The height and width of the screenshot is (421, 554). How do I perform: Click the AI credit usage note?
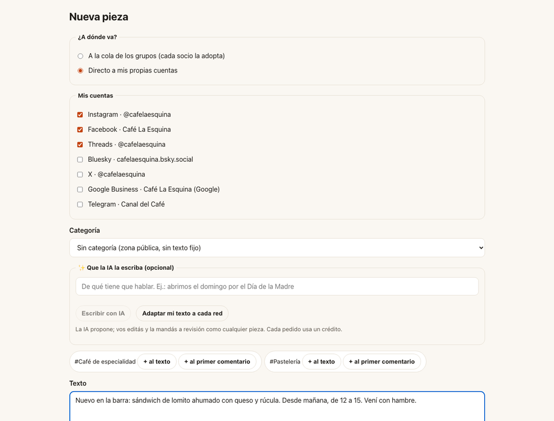209,329
